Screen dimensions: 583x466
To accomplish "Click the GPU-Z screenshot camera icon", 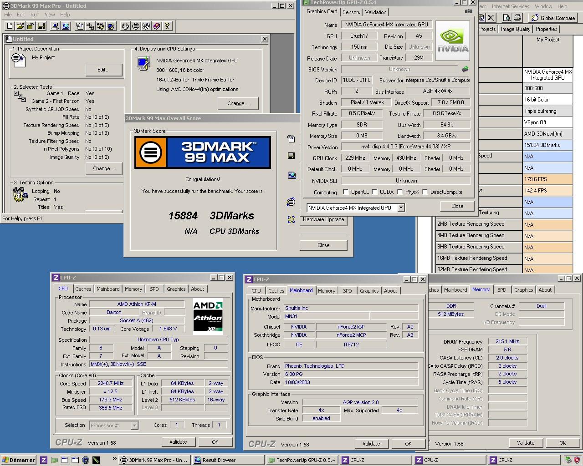I will [x=468, y=11].
